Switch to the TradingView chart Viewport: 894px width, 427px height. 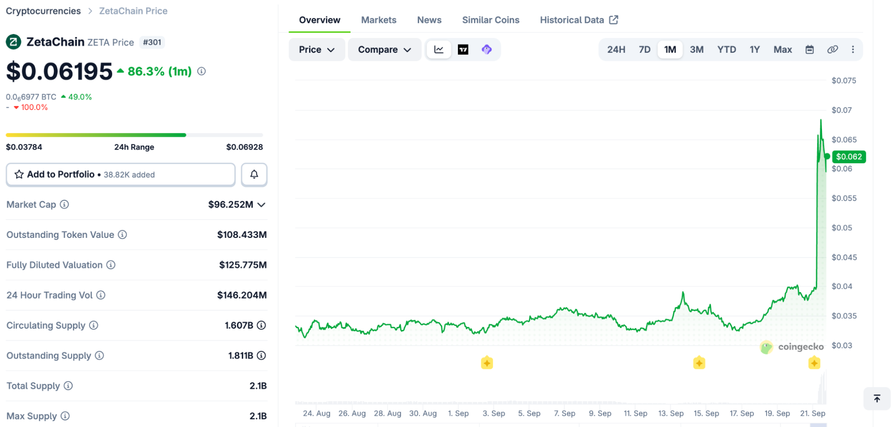[463, 49]
